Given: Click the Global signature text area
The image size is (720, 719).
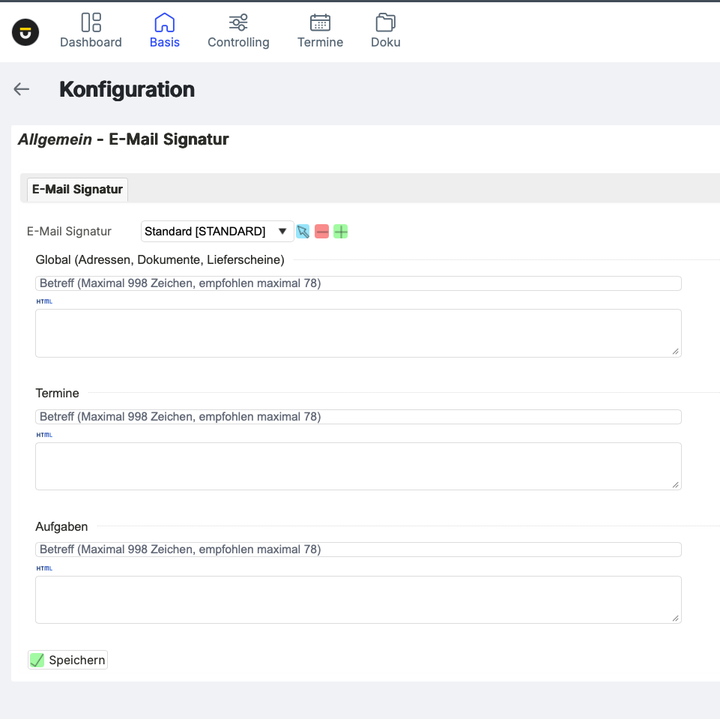Looking at the screenshot, I should tap(358, 333).
